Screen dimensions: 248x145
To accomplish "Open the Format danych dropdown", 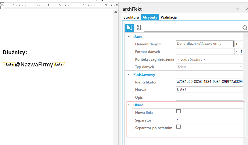I will coord(237,51).
